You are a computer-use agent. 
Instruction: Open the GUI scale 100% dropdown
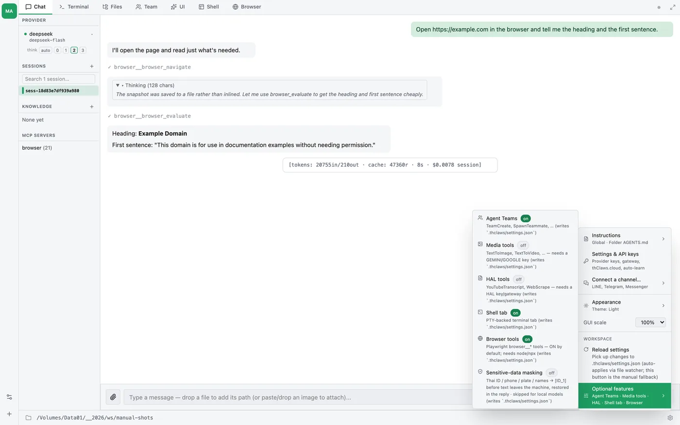[650, 323]
